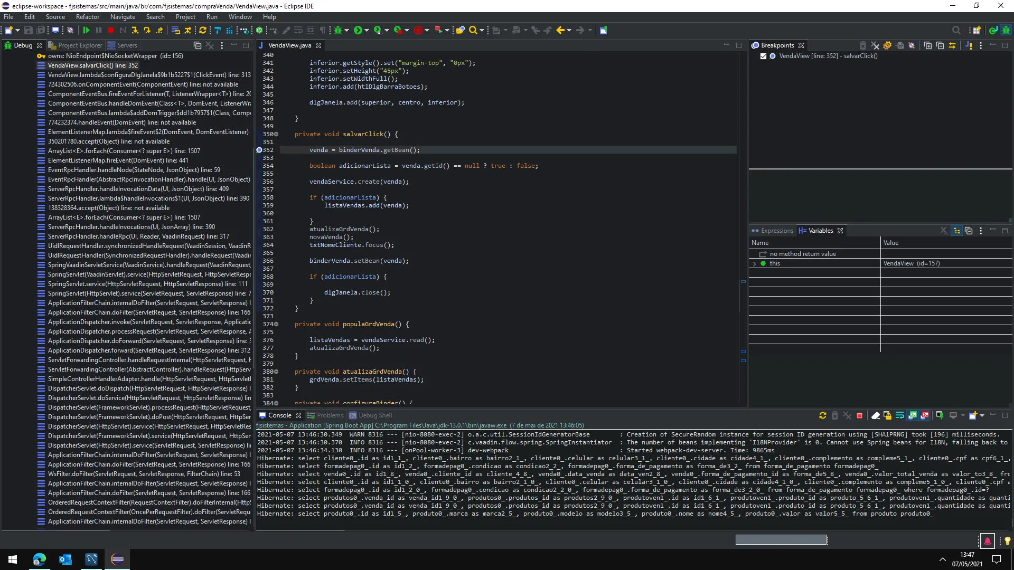1014x570 pixels.
Task: Toggle word wrap in Console toolbar
Action: (899, 416)
